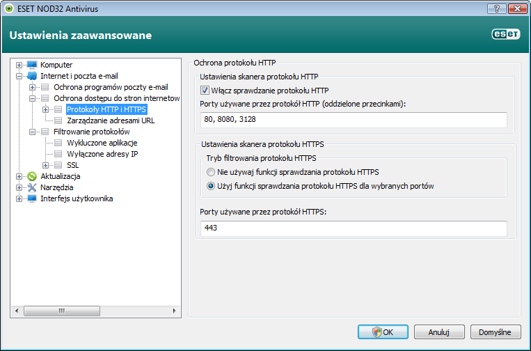This screenshot has height=351, width=531.
Task: Open the help question mark button
Action: [497, 9]
